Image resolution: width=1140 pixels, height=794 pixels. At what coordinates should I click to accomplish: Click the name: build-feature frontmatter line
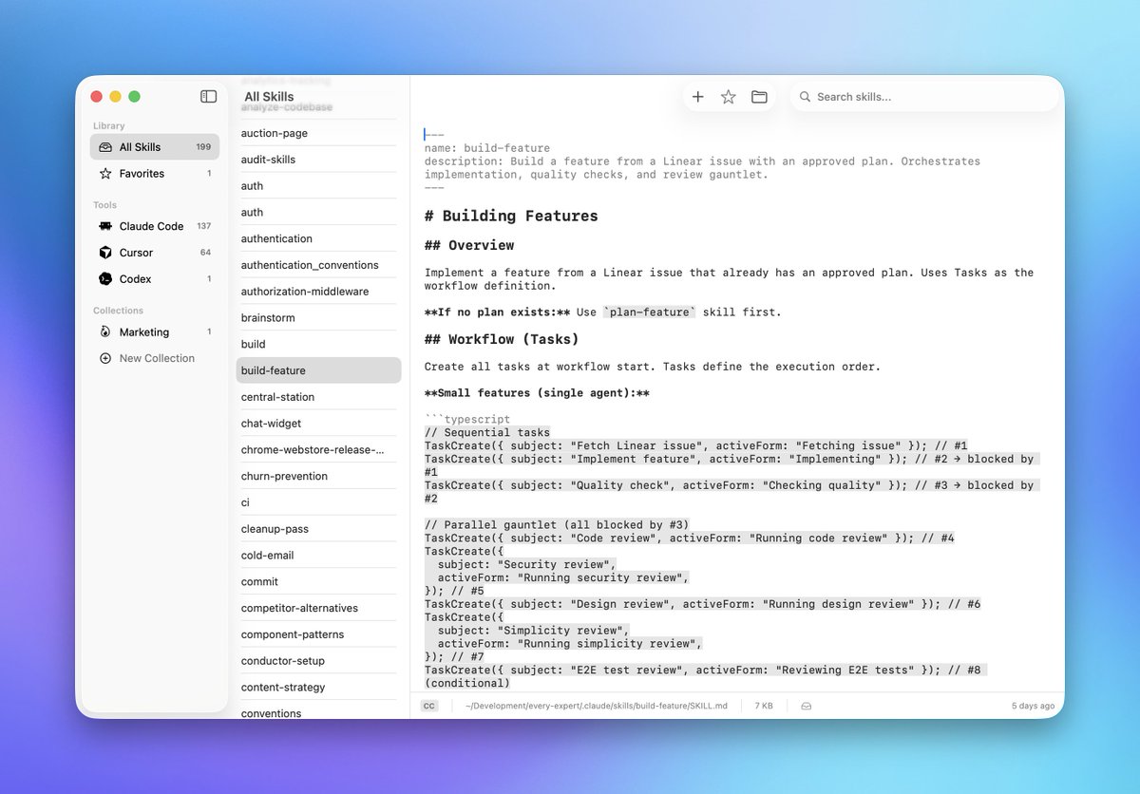(487, 148)
